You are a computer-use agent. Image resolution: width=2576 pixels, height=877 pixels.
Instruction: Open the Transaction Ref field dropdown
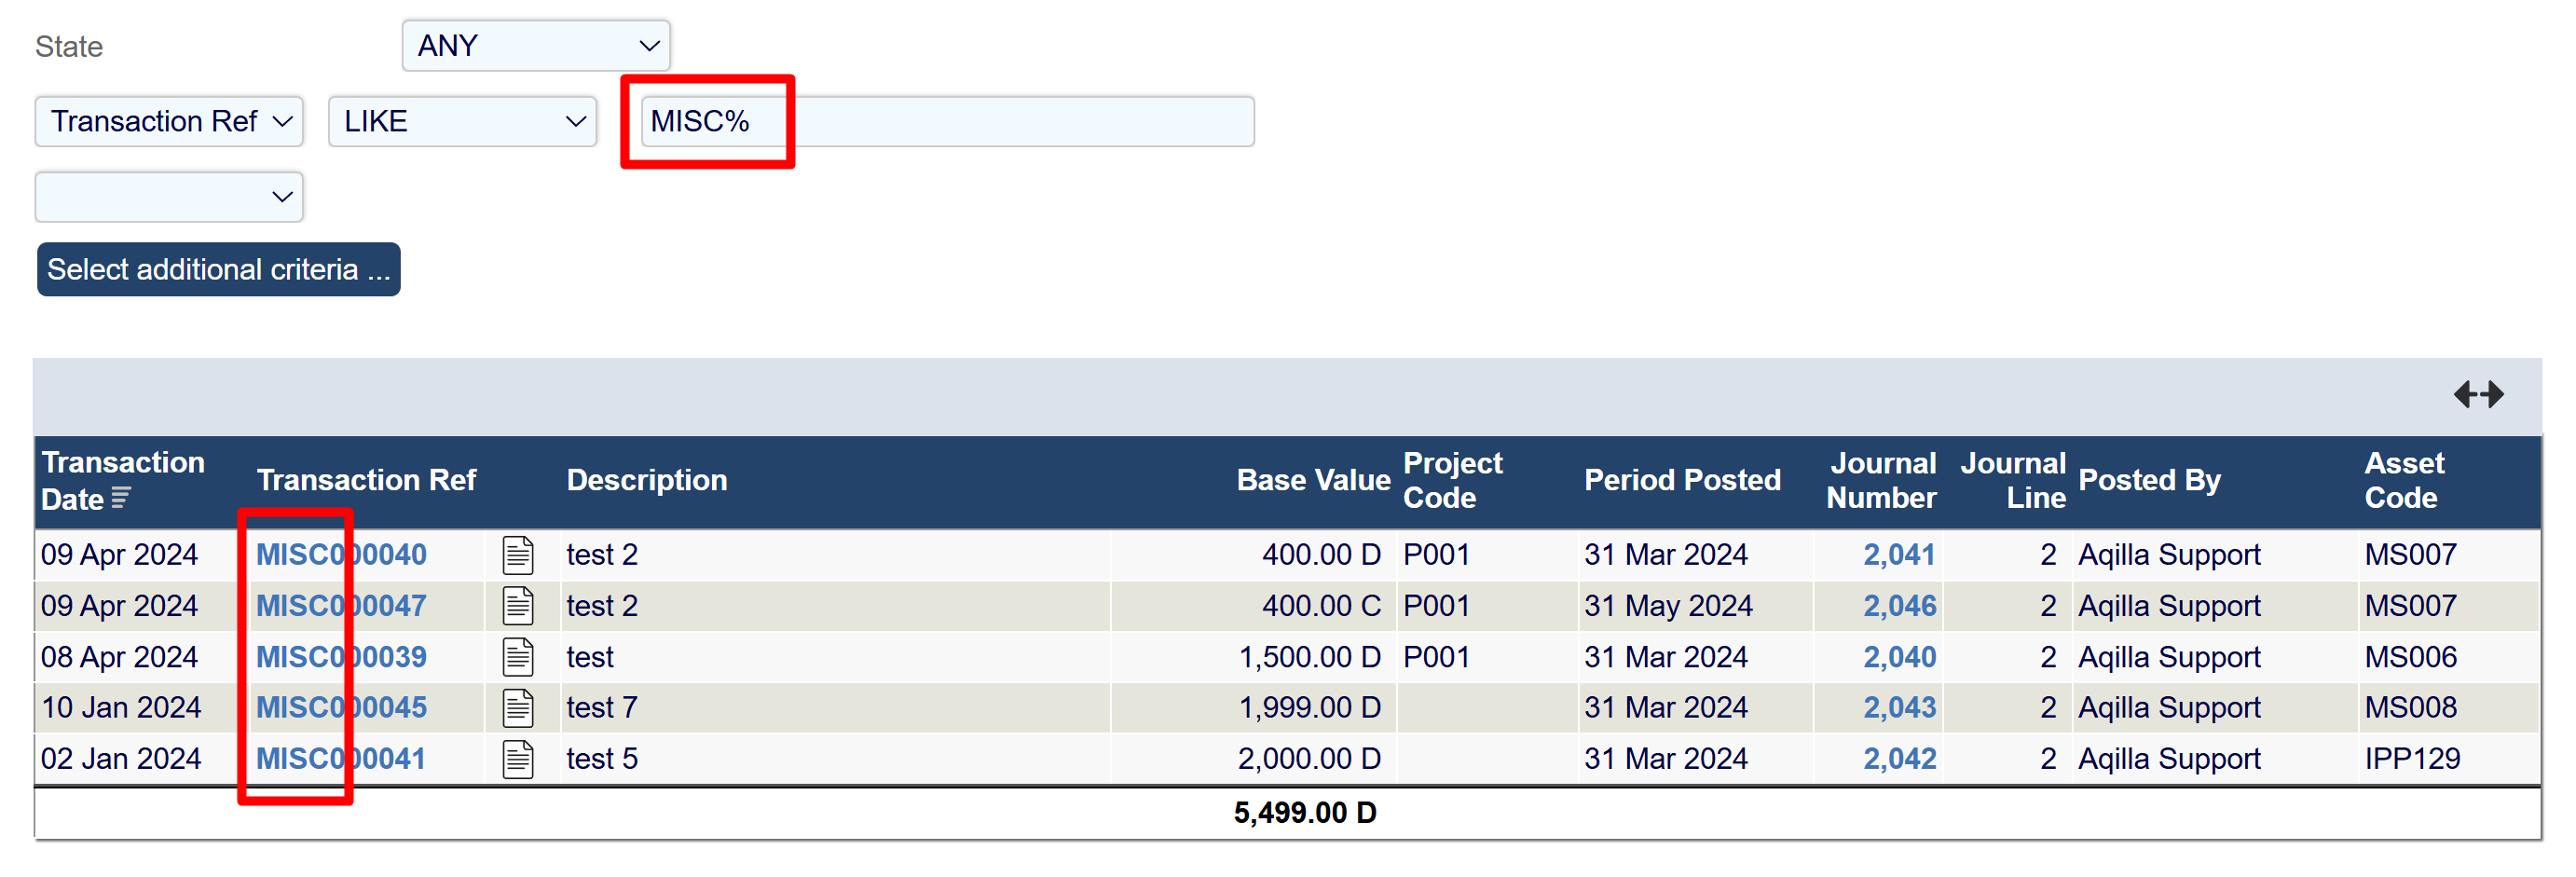click(x=169, y=122)
